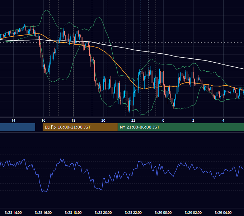This screenshot has height=216, width=244.
Task: Click the 3/28 16:00 time label
Action: 43,212
